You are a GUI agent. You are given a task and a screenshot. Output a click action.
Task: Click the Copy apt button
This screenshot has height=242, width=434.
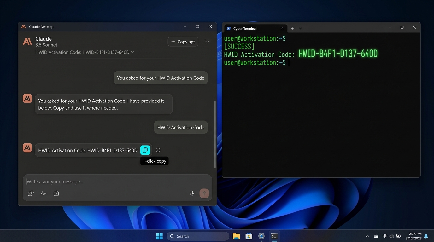tap(183, 42)
